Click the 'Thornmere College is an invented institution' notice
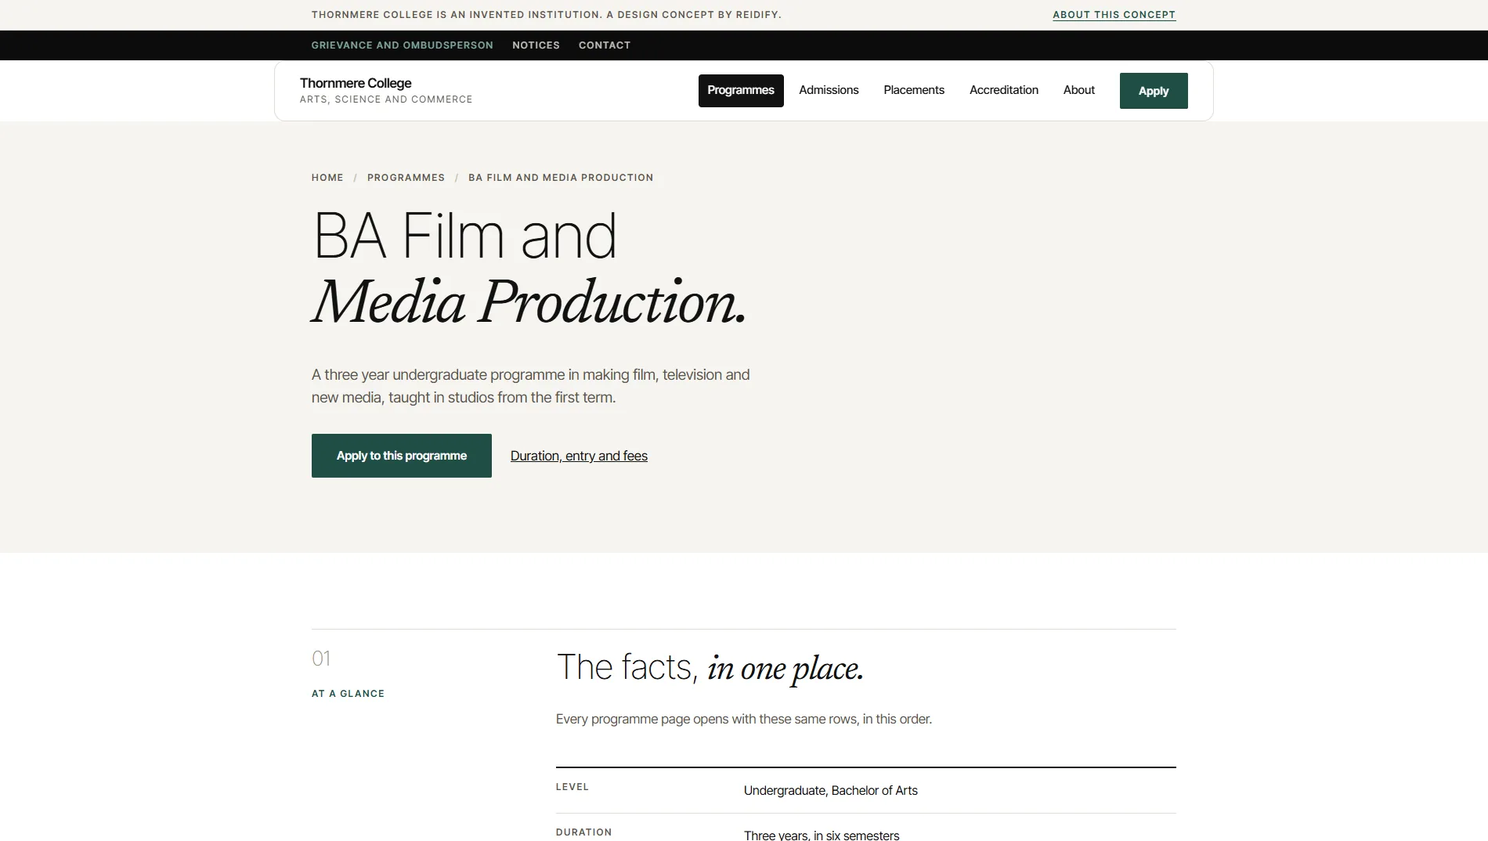Image resolution: width=1488 pixels, height=841 pixels. 547,15
